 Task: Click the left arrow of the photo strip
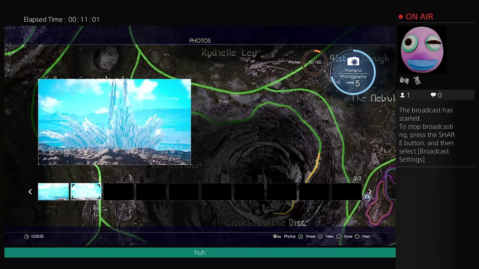click(30, 192)
